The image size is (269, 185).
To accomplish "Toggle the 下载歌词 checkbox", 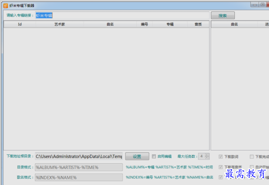I will click(221, 157).
